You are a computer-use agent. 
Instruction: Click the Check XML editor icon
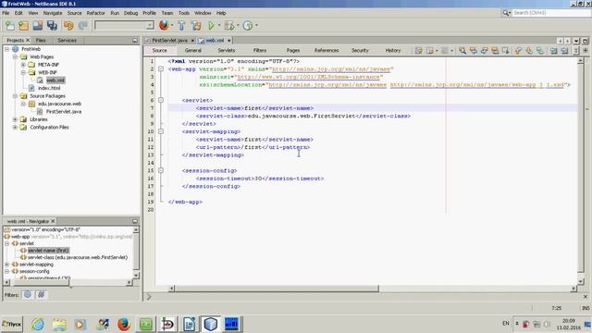(554, 50)
